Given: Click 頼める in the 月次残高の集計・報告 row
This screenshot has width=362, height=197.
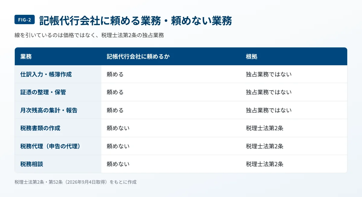Looking at the screenshot, I should tap(115, 110).
